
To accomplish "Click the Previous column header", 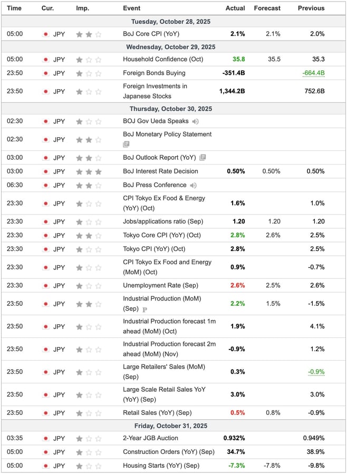I will (x=311, y=8).
